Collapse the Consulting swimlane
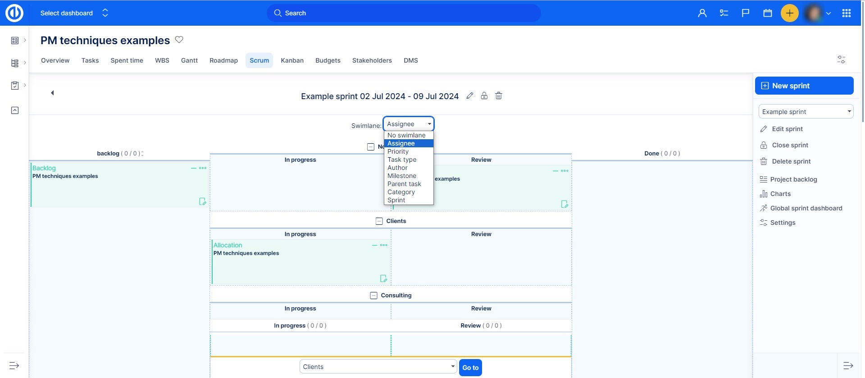 373,296
